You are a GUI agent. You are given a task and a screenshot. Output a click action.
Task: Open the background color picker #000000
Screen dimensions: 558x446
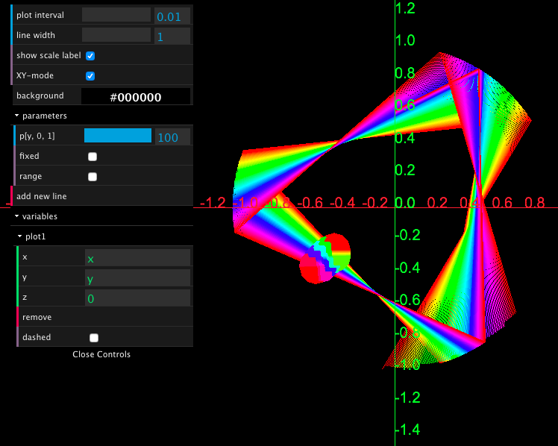click(135, 96)
